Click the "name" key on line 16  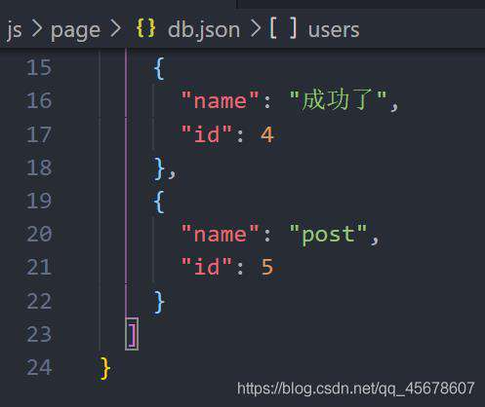point(220,100)
